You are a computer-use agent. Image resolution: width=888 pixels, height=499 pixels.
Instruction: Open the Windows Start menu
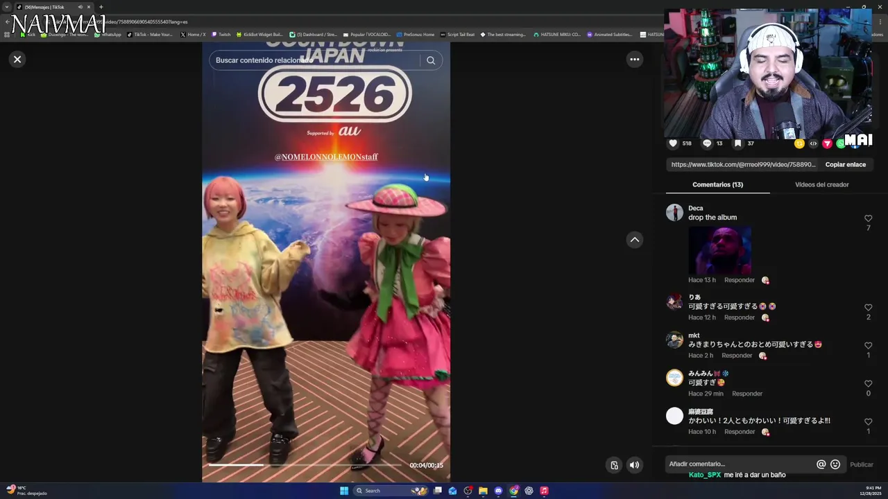(x=344, y=491)
